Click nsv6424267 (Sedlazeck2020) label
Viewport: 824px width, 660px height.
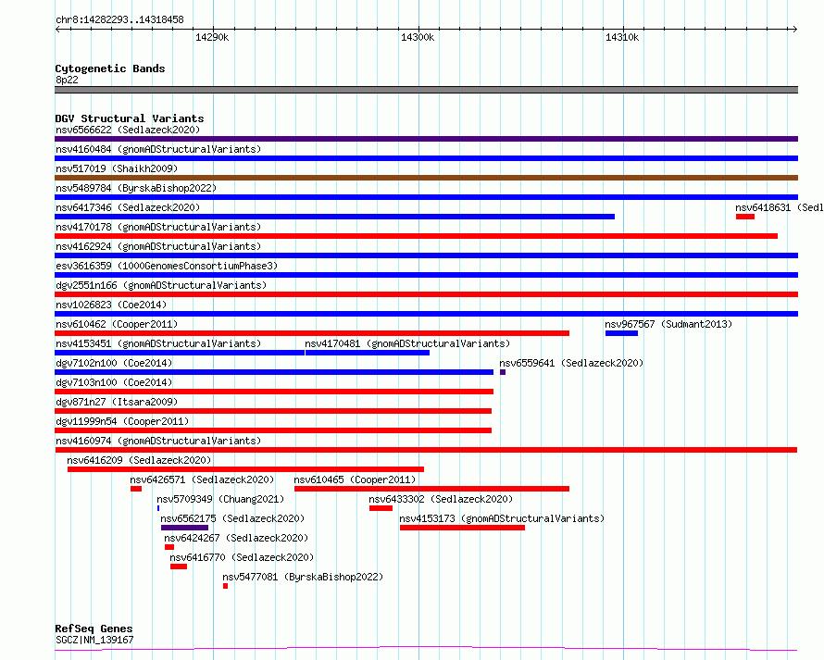[236, 538]
